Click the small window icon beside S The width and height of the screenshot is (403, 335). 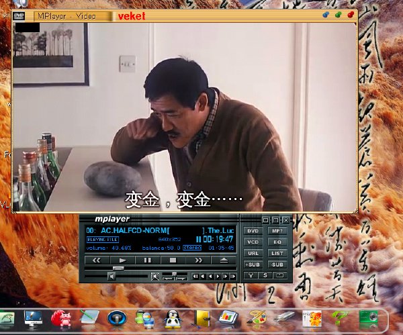click(x=279, y=275)
